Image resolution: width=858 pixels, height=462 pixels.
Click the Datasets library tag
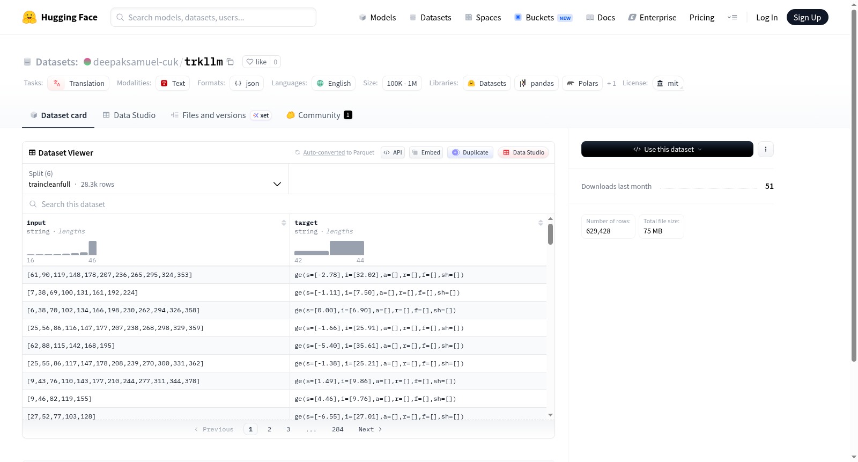[x=487, y=83]
